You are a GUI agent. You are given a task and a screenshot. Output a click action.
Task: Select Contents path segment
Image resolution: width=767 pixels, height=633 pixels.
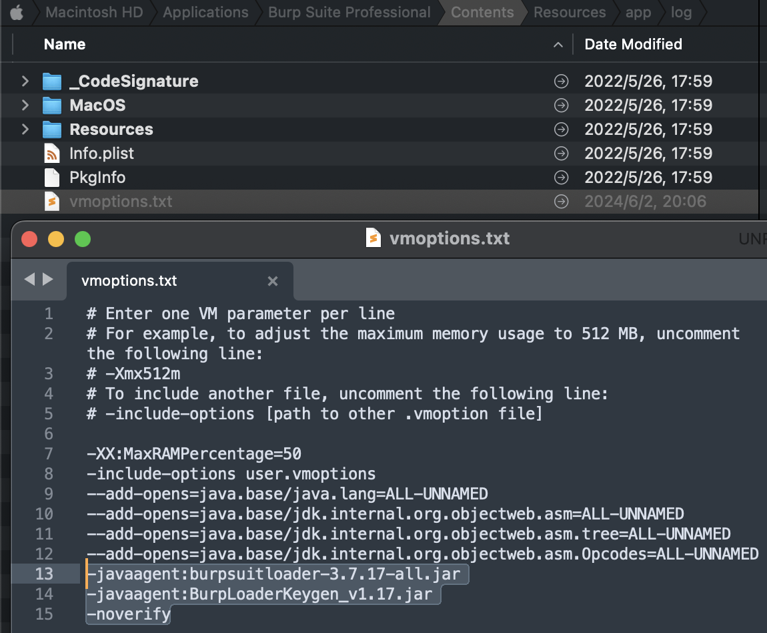(482, 12)
